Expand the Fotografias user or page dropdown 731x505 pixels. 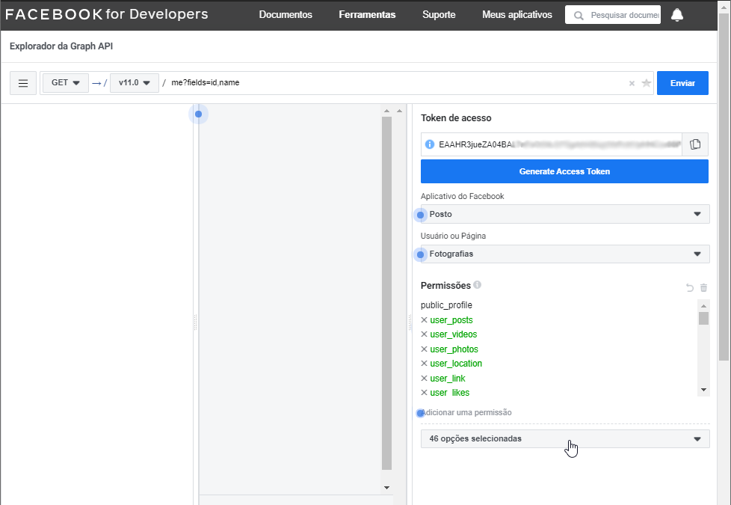pos(565,254)
